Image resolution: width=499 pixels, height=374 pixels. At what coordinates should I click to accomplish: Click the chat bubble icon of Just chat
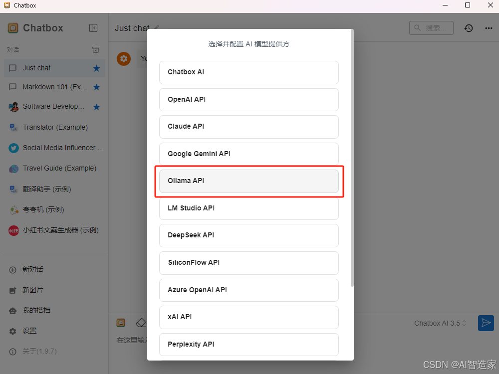pos(13,68)
